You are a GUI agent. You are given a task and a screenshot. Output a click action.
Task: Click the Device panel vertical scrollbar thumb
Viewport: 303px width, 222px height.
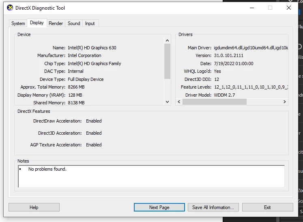(168, 61)
